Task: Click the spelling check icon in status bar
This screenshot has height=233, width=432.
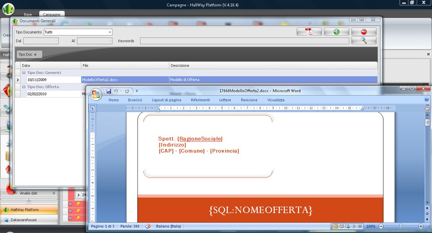Action: [x=148, y=227]
